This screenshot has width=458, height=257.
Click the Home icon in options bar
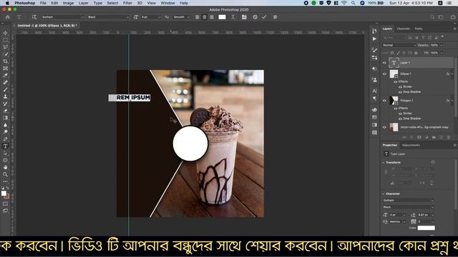click(x=8, y=17)
